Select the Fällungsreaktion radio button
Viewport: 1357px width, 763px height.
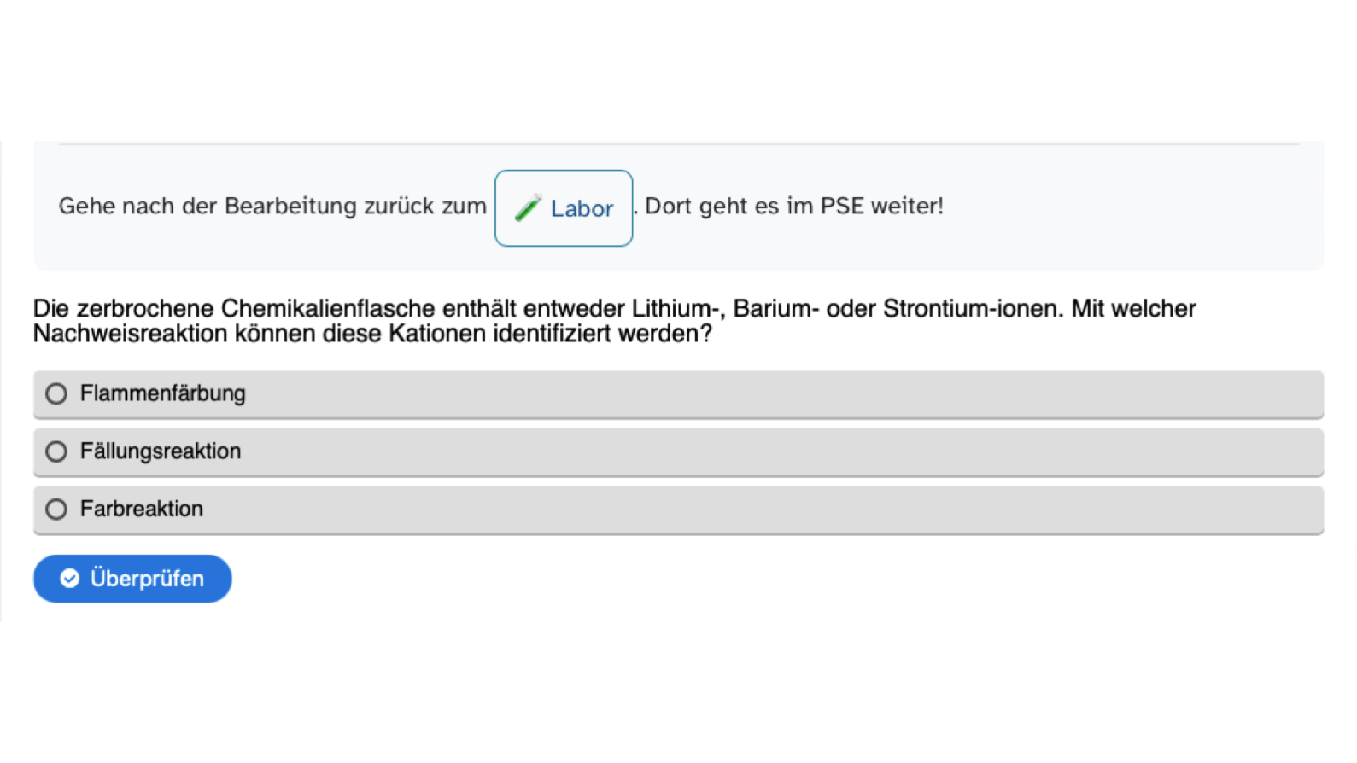tap(56, 451)
